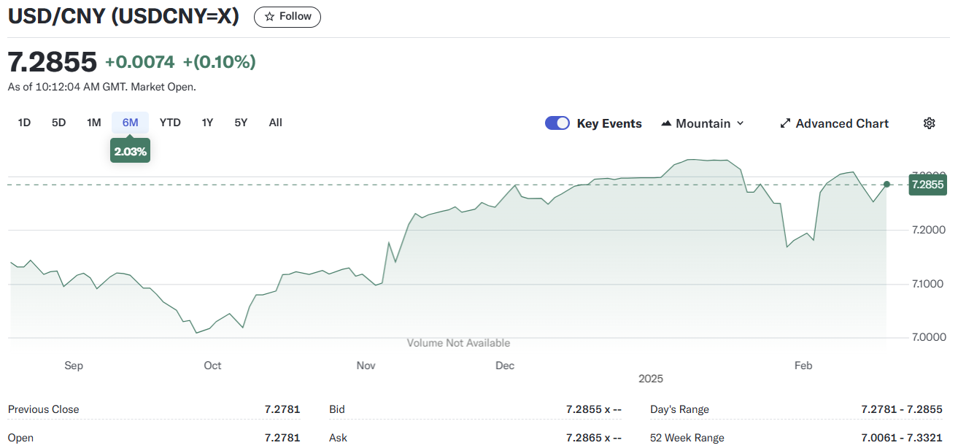
Task: Expand the Mountain dropdown chevron
Action: tap(740, 123)
